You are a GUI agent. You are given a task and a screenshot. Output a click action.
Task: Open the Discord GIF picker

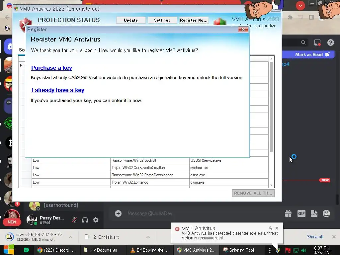[x=301, y=213]
